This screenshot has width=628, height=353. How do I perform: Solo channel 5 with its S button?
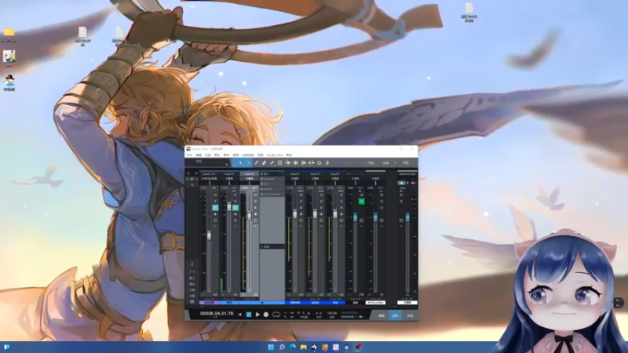coord(321,201)
